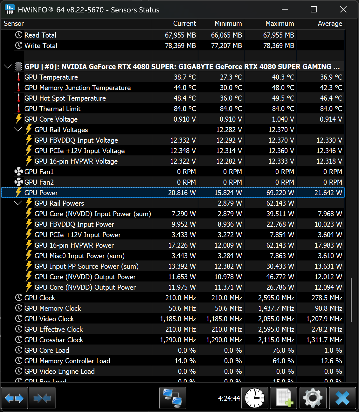Image resolution: width=359 pixels, height=412 pixels.
Task: Click the HWiNFO app icon in title bar
Action: [x=10, y=10]
